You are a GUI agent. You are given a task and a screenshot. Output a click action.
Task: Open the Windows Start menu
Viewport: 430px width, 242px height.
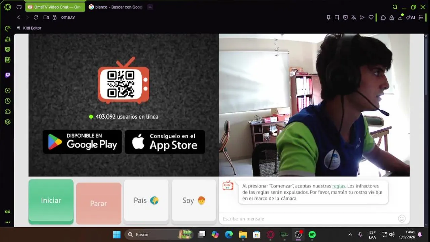[117, 235]
